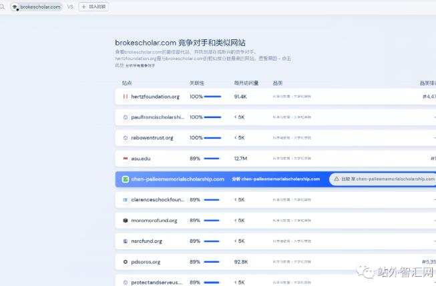Click the 每月访问量 column header
The image size is (436, 286).
[246, 83]
